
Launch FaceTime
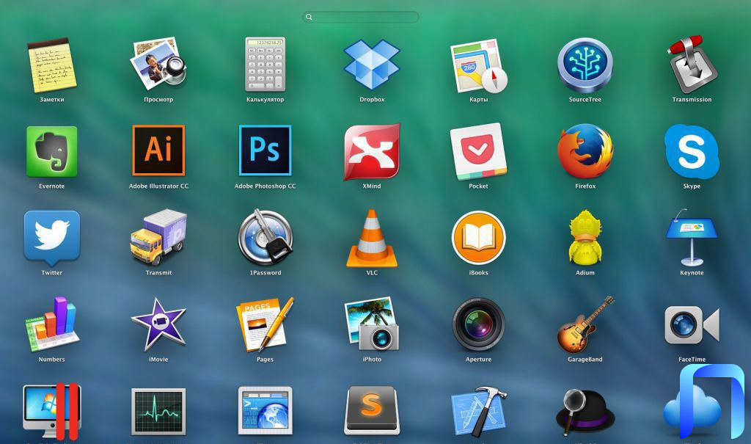click(x=692, y=325)
